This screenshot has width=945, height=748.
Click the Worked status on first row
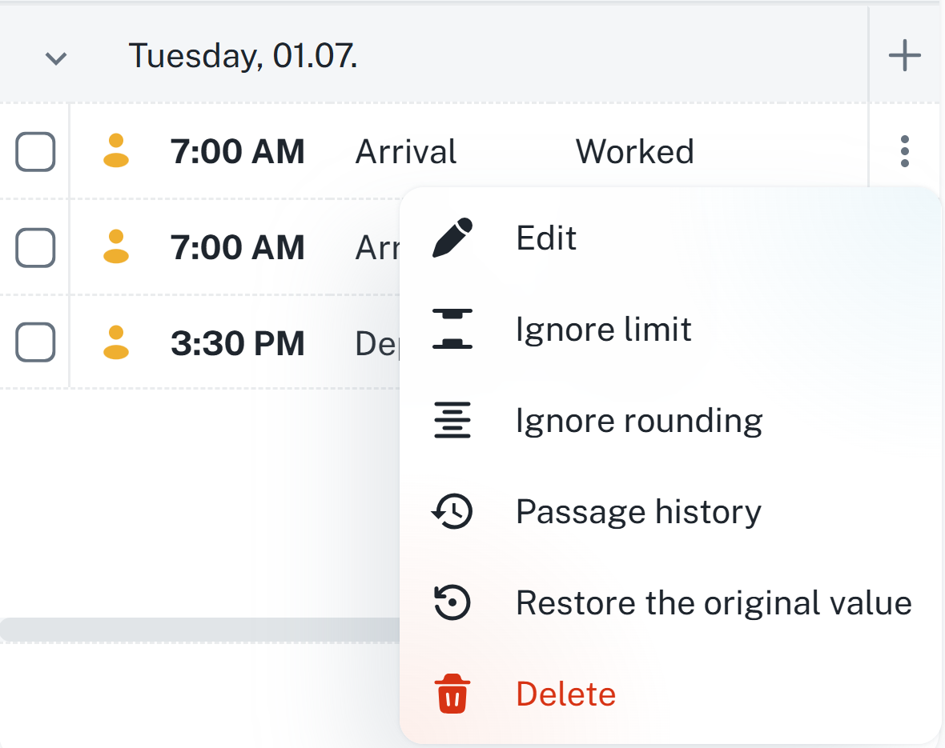[x=634, y=151]
